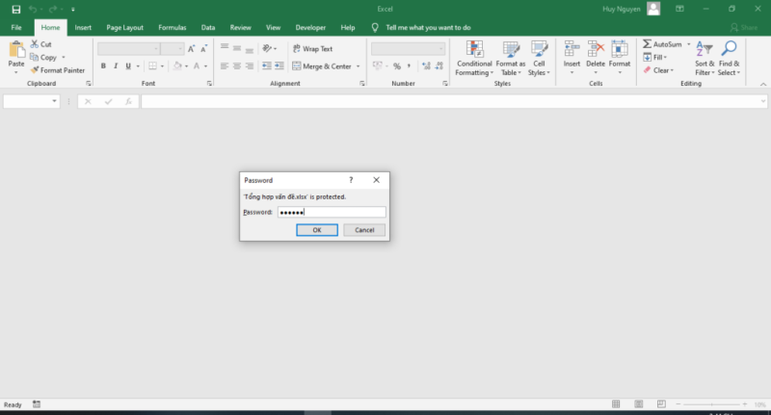Open Find & Select menu
771x415 pixels.
pyautogui.click(x=729, y=58)
